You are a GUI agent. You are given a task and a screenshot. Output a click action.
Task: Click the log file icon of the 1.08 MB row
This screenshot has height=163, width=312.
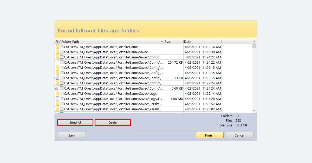(x=57, y=99)
